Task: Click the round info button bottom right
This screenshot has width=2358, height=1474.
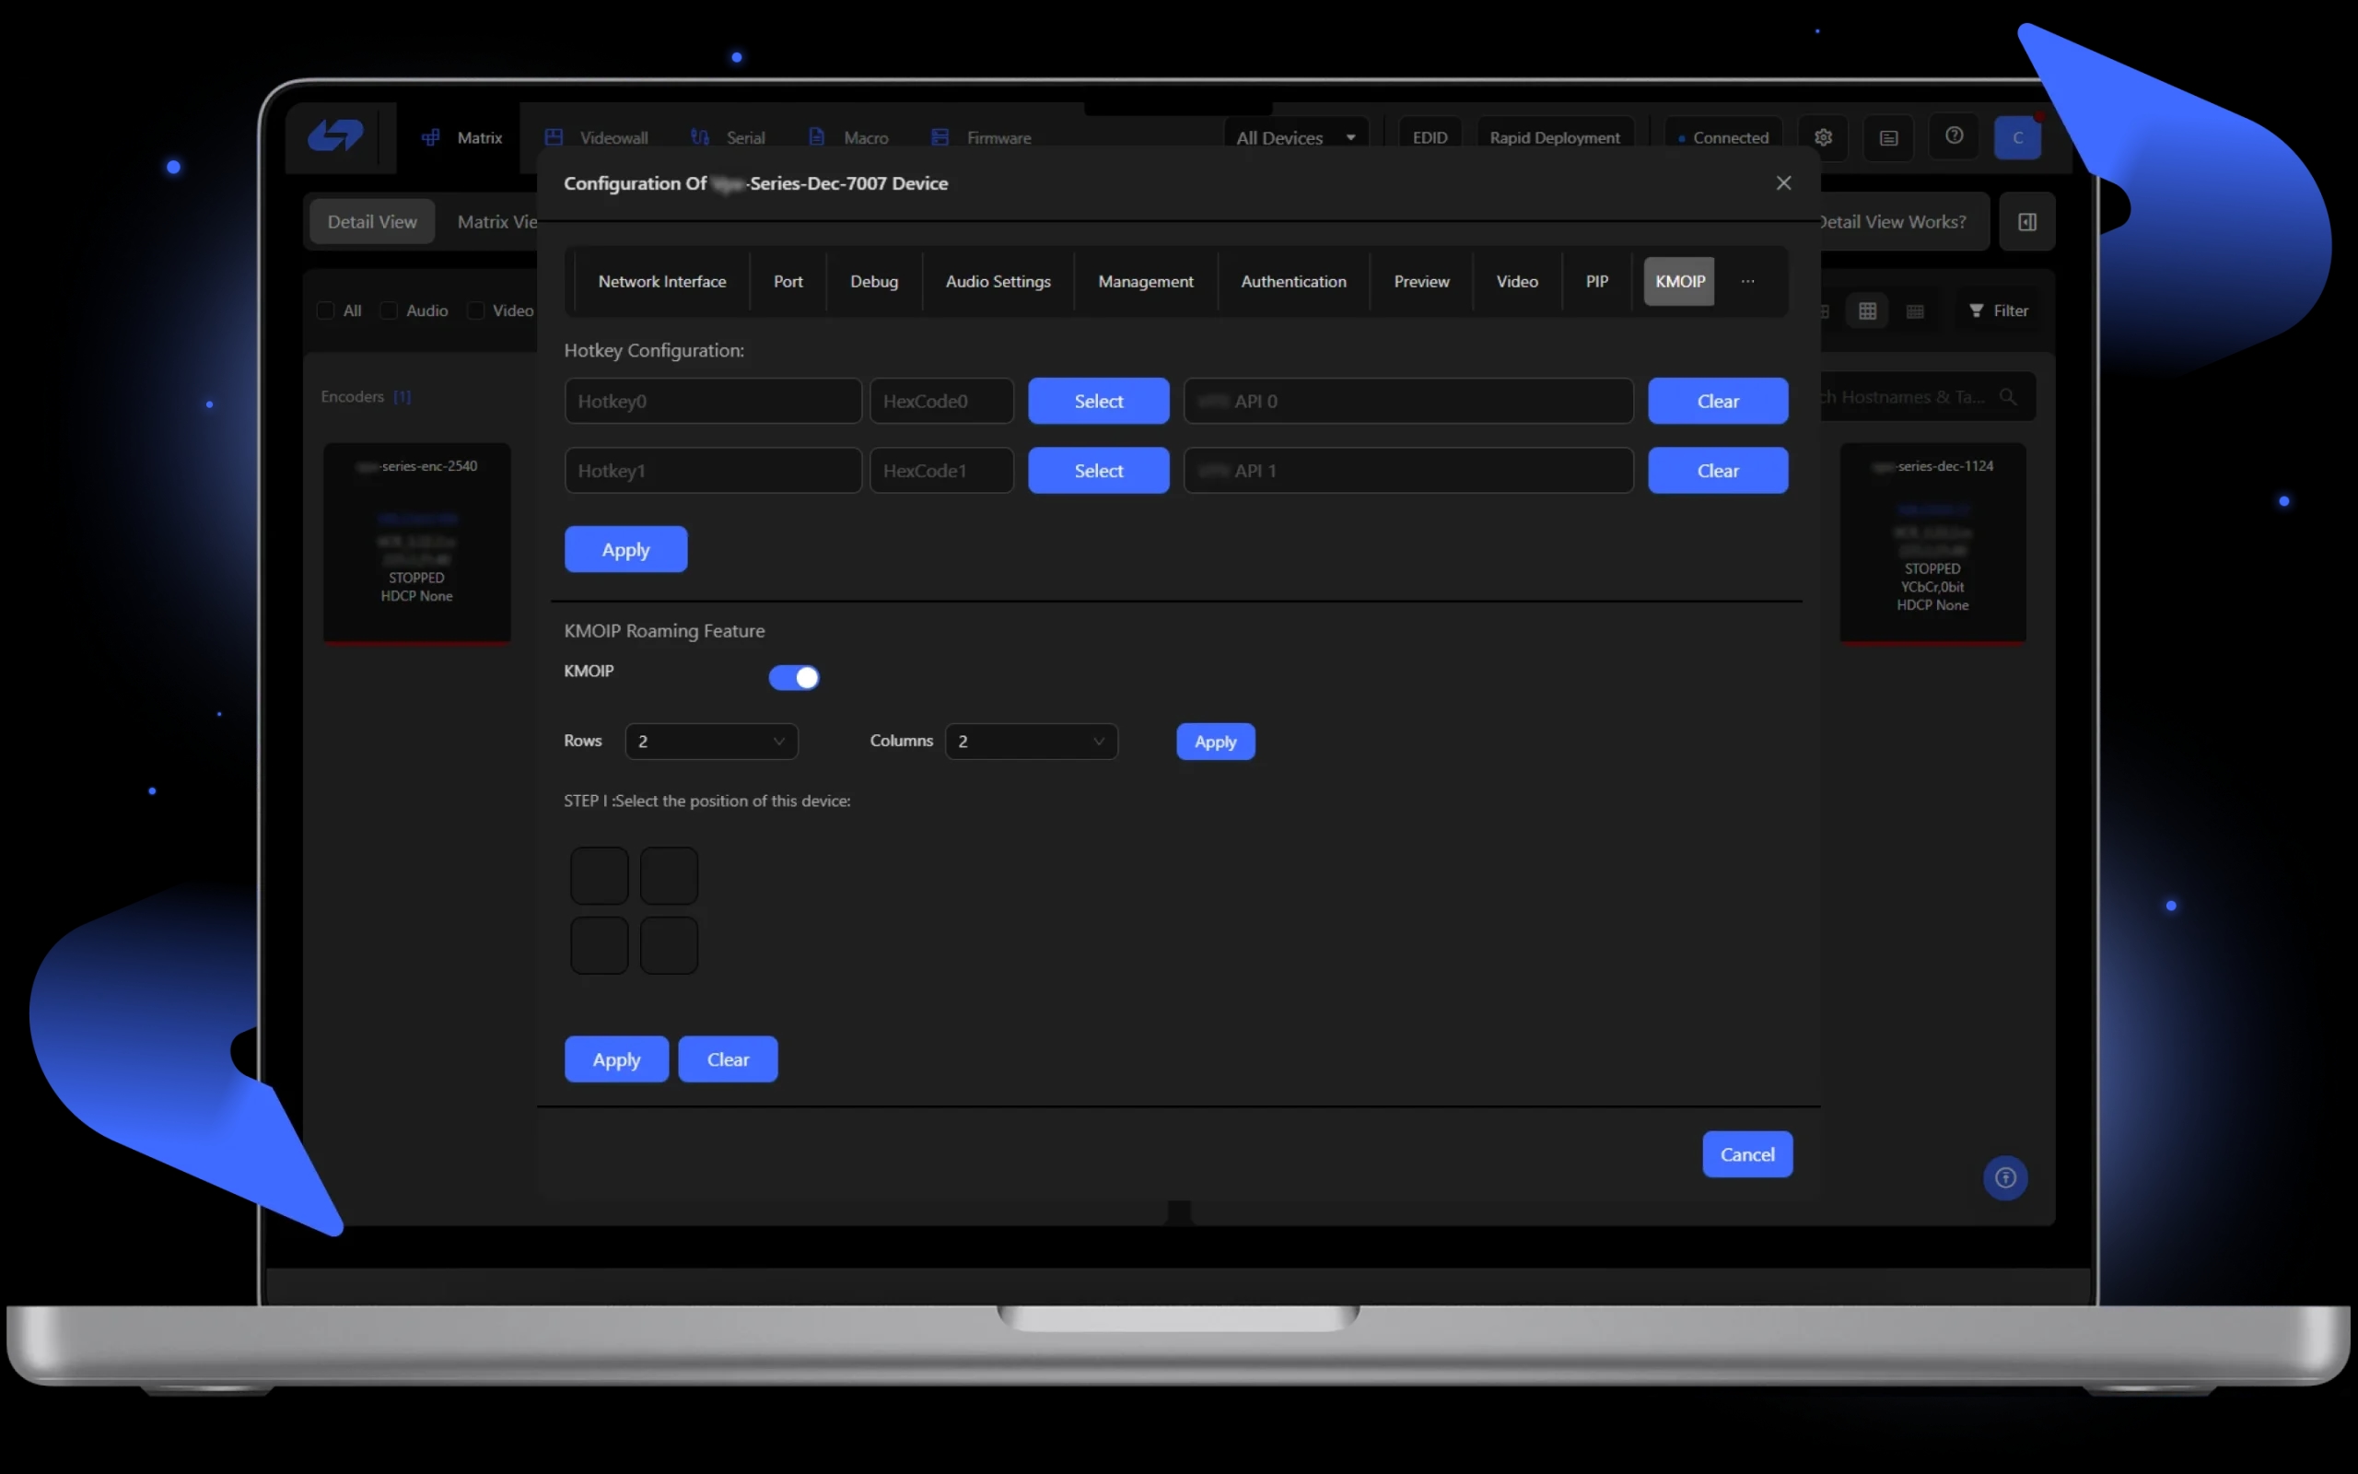Action: pos(2004,1177)
